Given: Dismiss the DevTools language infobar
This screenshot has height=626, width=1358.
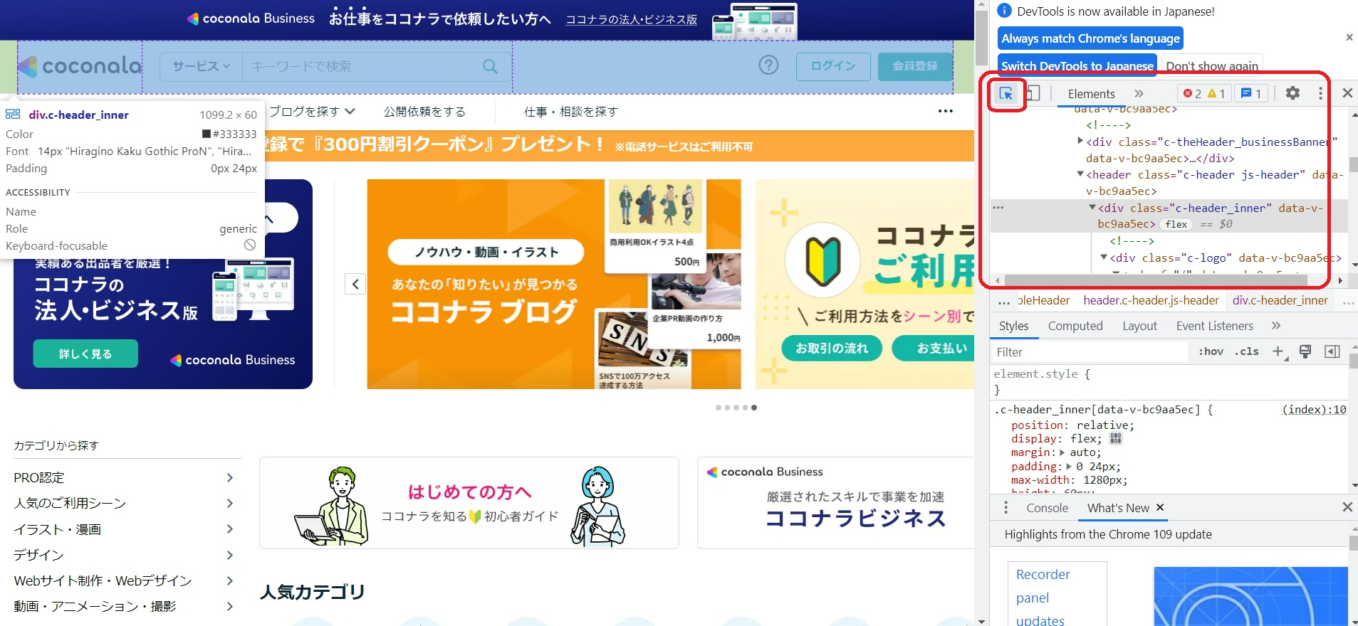Looking at the screenshot, I should (x=1349, y=38).
